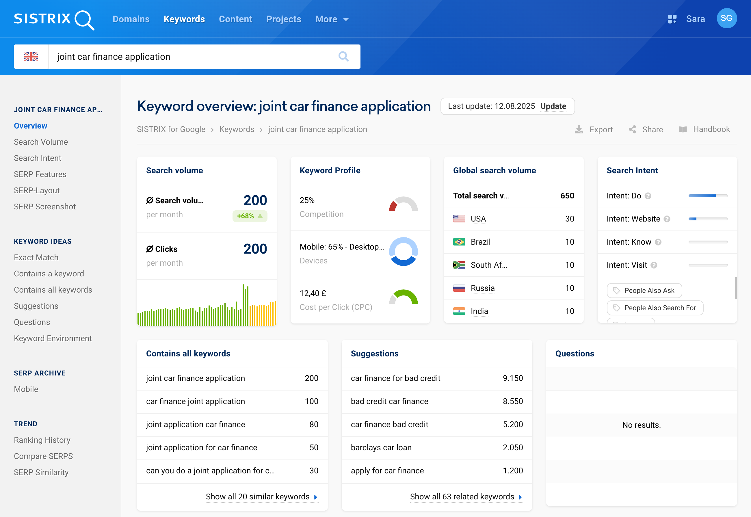Switch to the Projects section

[283, 19]
